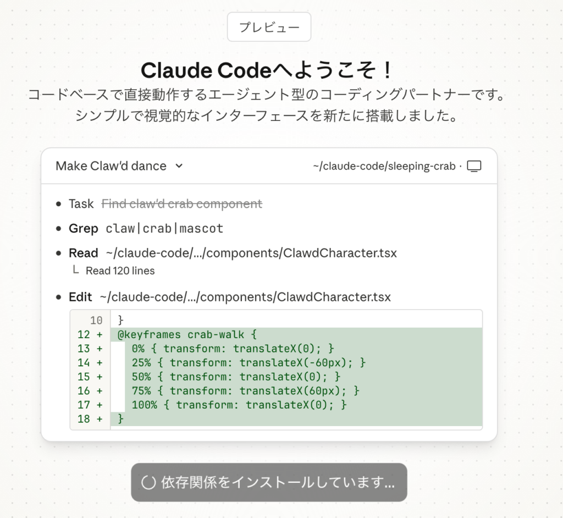Click the plus marker on diff line 18
Viewport: 563px width, 518px height.
click(x=100, y=419)
